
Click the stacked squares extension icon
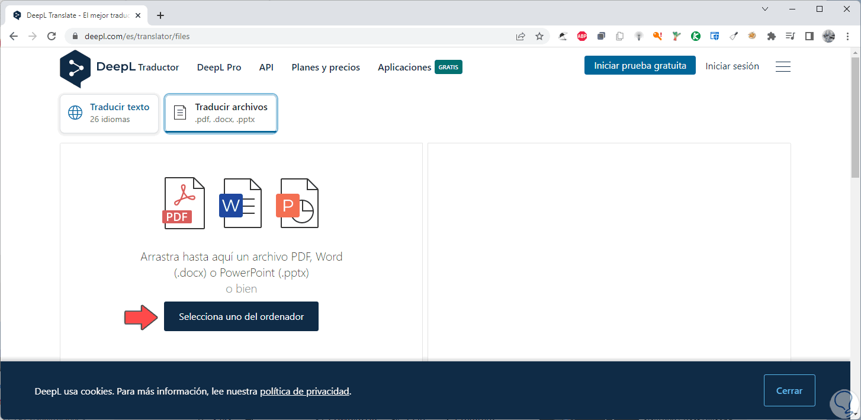tap(601, 36)
